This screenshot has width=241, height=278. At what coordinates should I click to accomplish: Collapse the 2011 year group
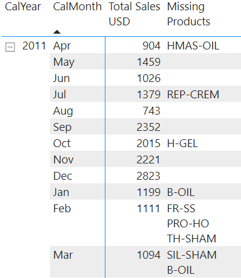click(10, 47)
